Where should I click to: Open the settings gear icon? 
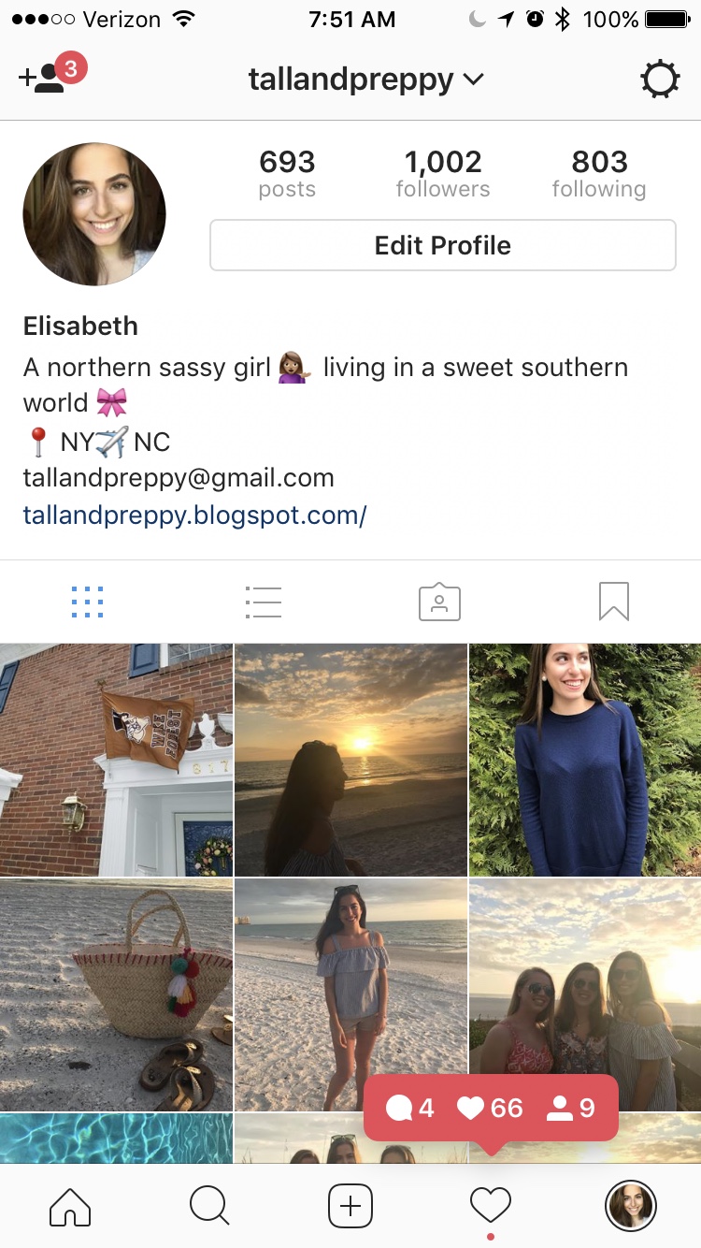(x=660, y=80)
